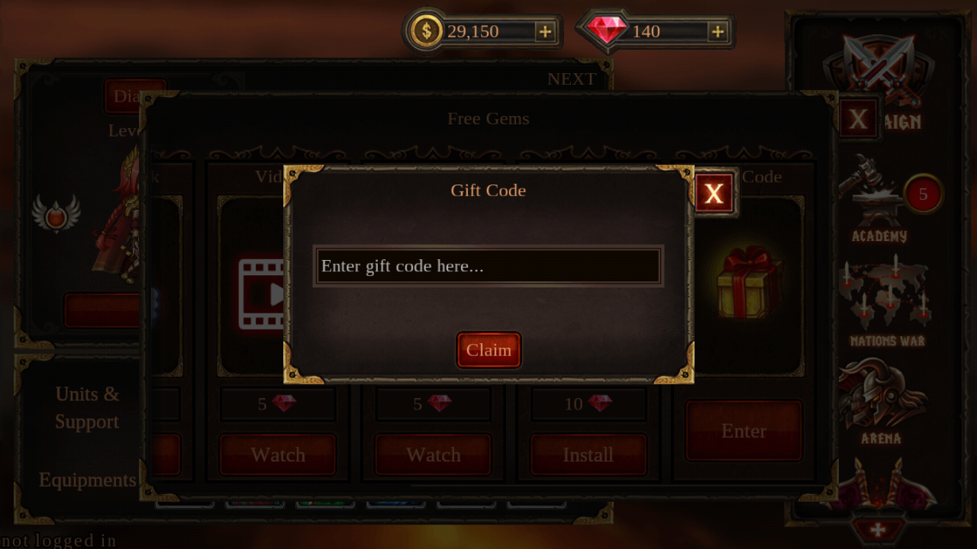Claim the gift code
The image size is (977, 549).
[x=488, y=350]
